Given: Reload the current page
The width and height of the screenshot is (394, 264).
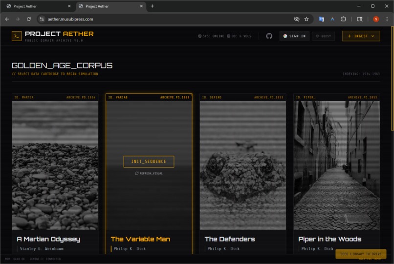Looking at the screenshot, I should (x=29, y=19).
